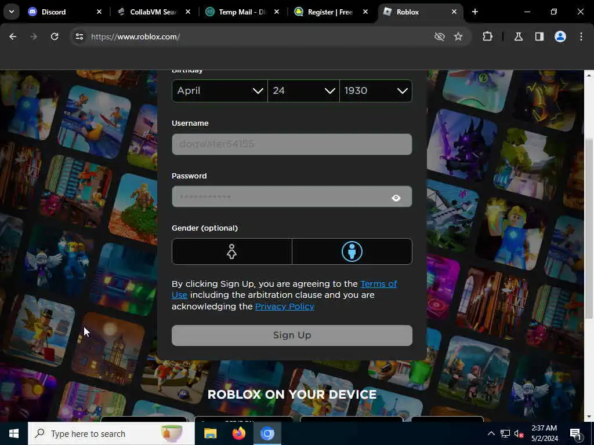594x445 pixels.
Task: Open the birthday month dropdown showing April
Action: tap(220, 91)
